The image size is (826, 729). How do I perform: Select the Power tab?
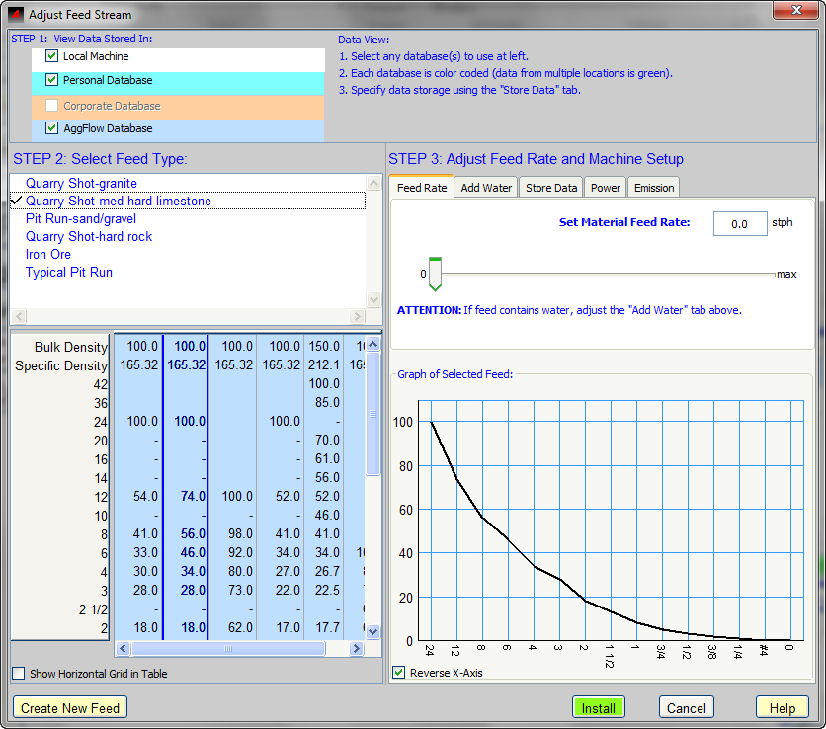coord(606,188)
